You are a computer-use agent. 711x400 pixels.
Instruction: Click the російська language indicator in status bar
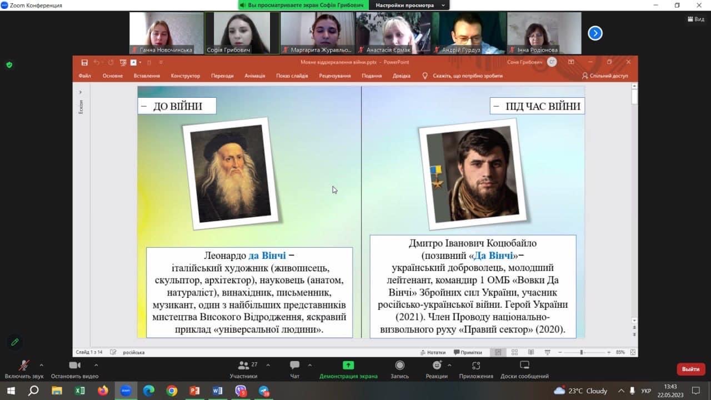click(x=134, y=352)
